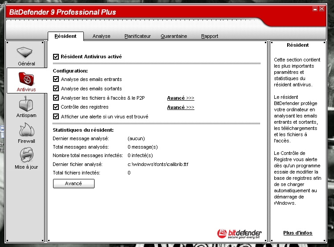Open Avancé link for file access analysis

[181, 98]
